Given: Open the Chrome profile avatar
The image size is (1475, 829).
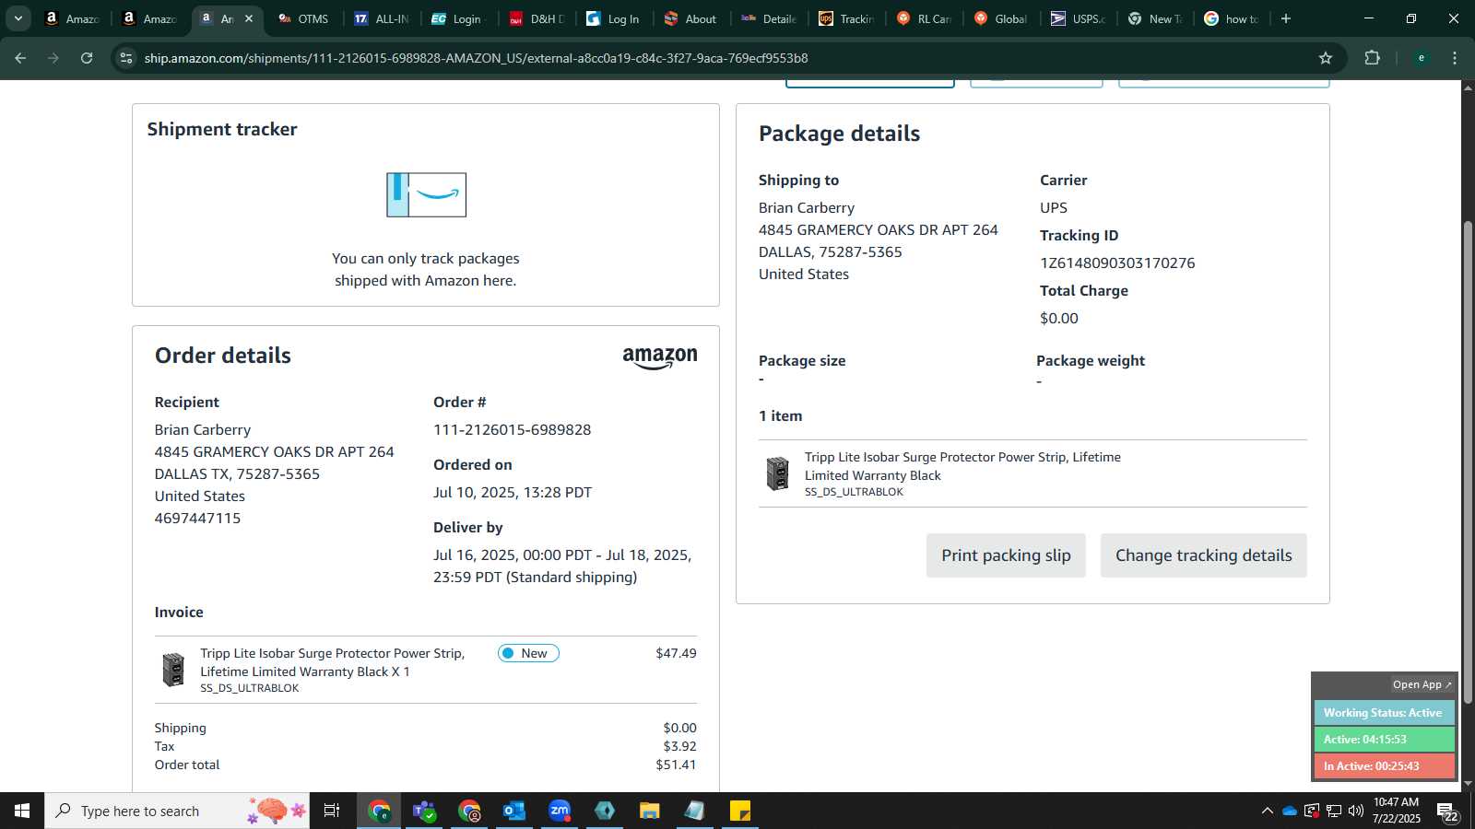Looking at the screenshot, I should 1422,58.
